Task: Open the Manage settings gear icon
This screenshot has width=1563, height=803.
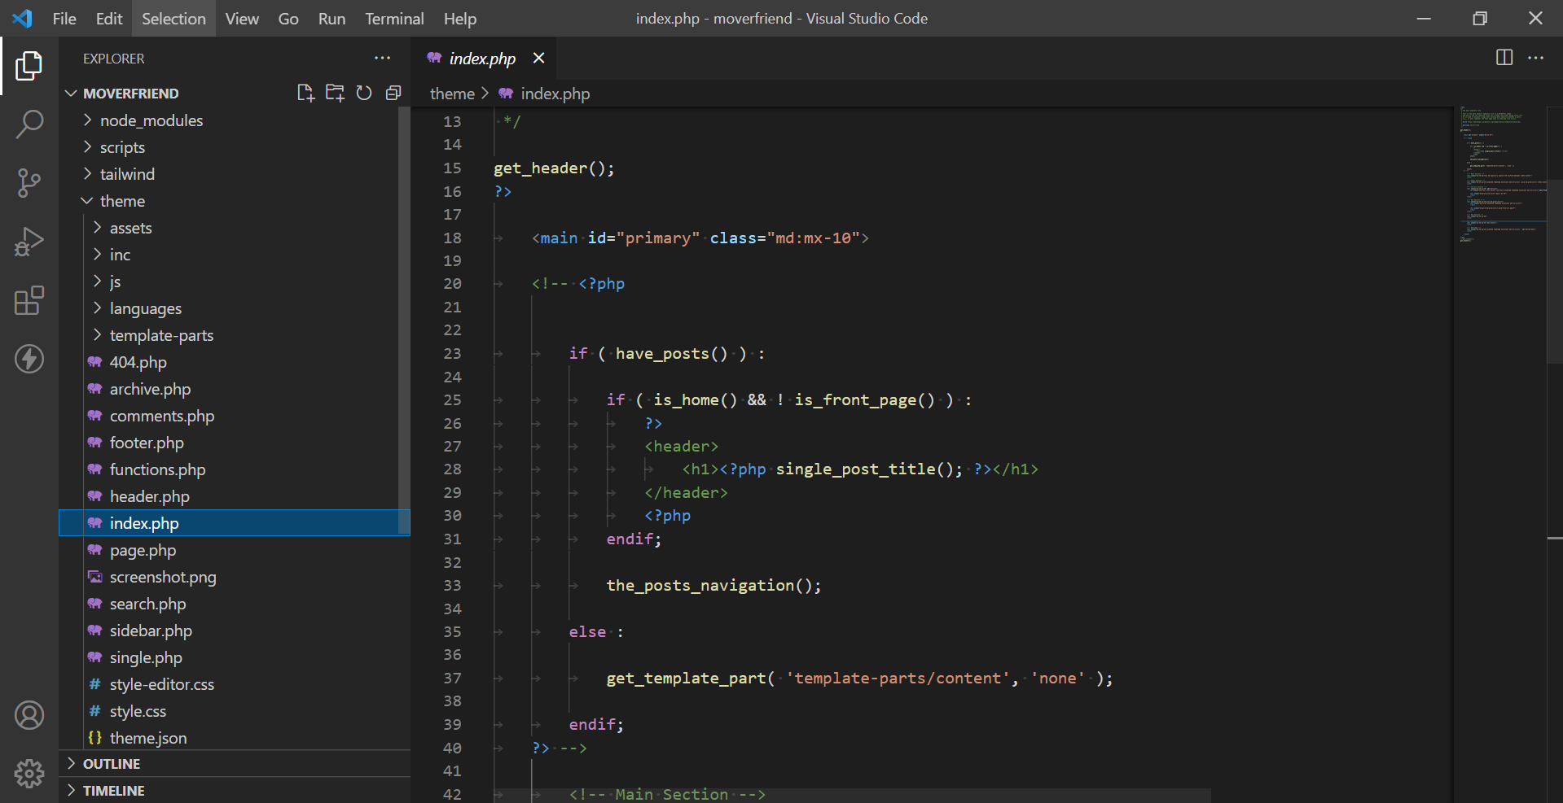Action: [x=29, y=774]
